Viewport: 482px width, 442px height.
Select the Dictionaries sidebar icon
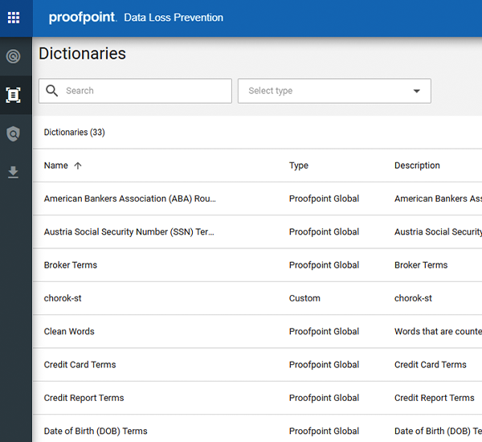point(13,95)
